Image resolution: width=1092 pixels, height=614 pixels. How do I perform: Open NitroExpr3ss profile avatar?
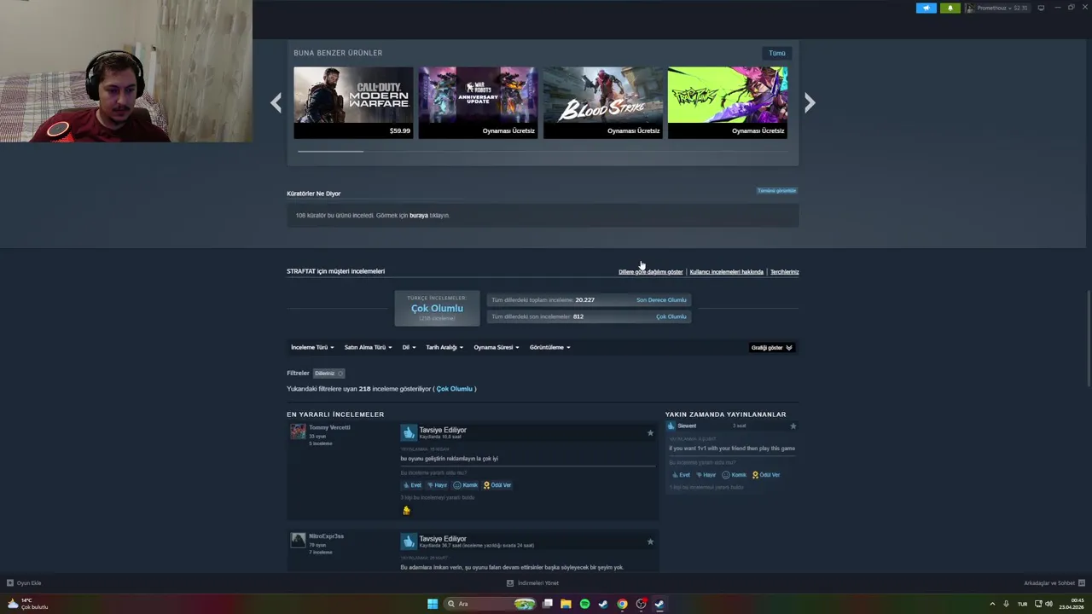point(298,540)
